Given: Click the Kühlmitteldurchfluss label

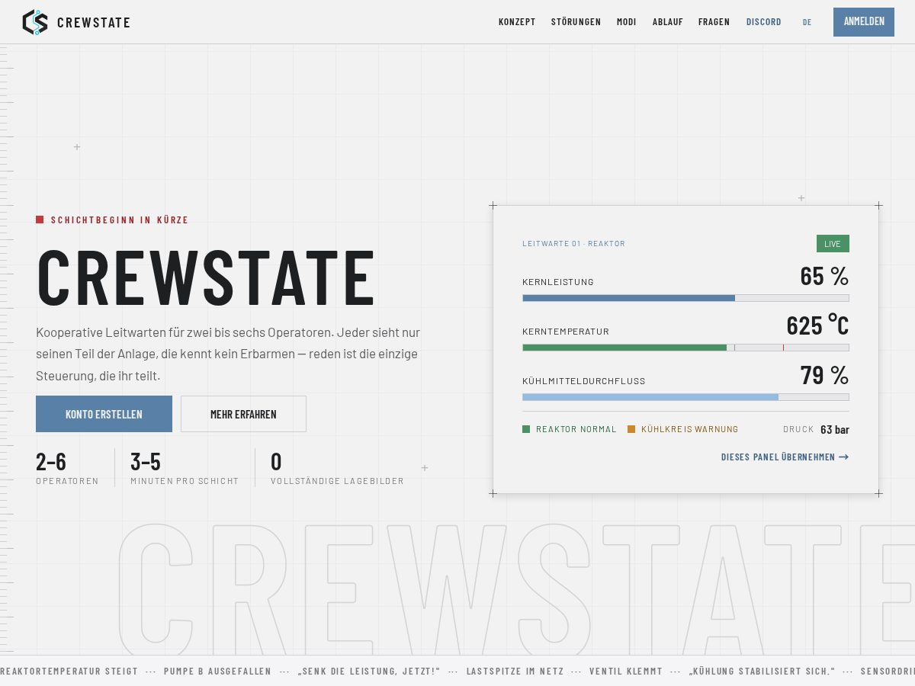Looking at the screenshot, I should (x=584, y=381).
